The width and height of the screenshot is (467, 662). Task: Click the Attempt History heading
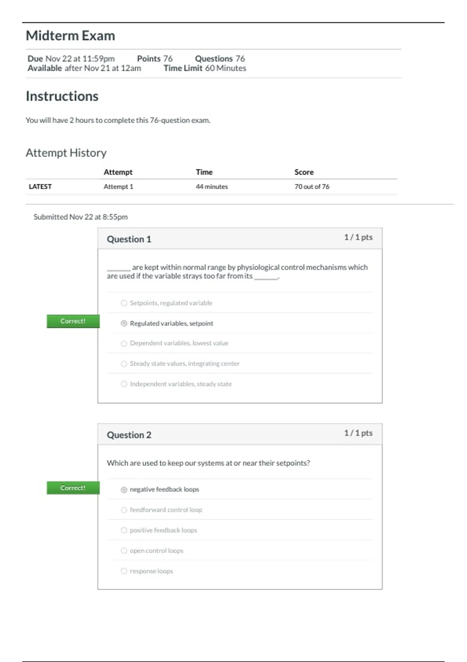pos(66,153)
